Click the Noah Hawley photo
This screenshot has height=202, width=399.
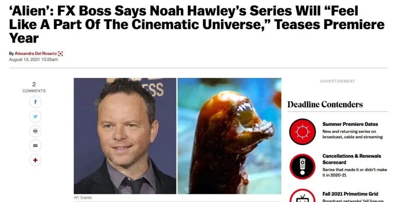[125, 136]
